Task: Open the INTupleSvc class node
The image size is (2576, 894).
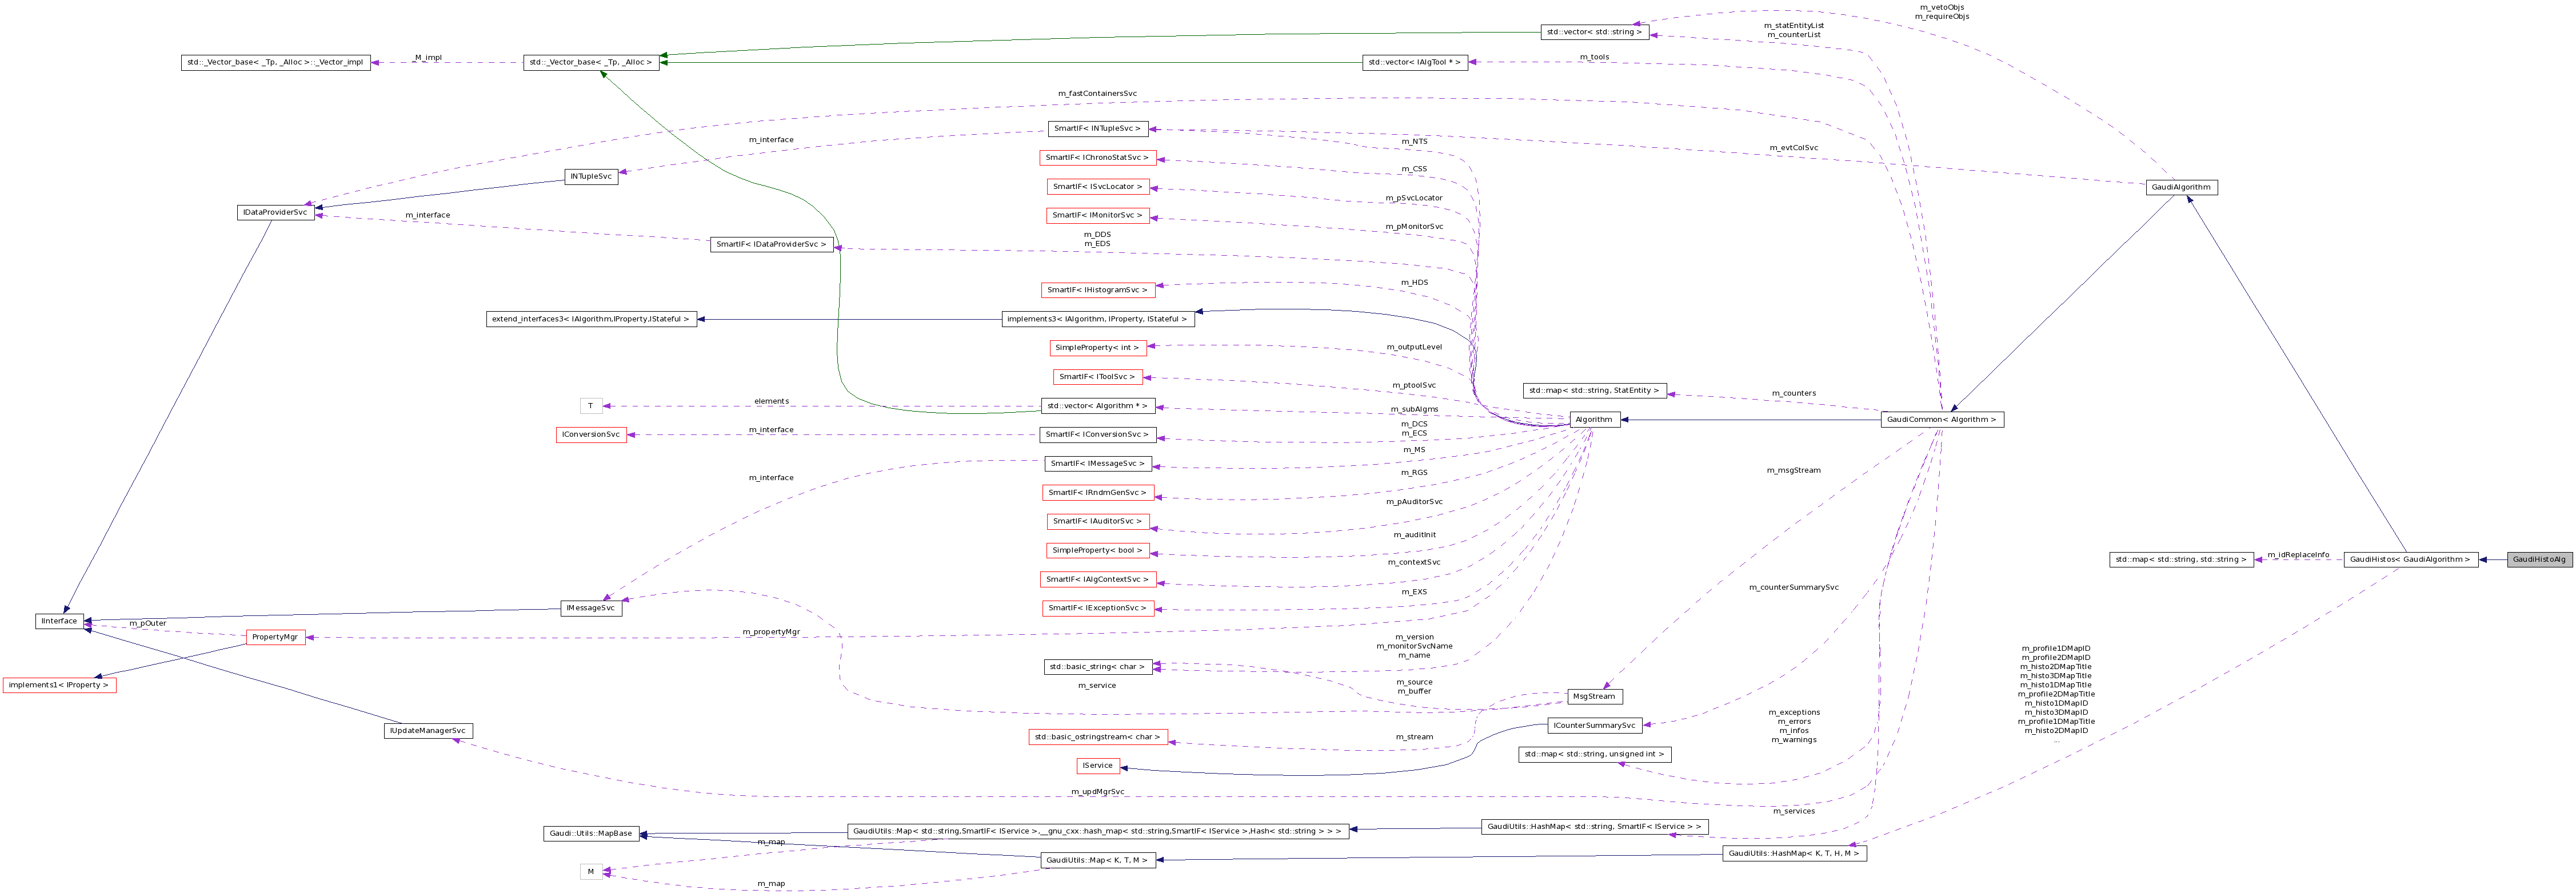Action: [x=590, y=176]
